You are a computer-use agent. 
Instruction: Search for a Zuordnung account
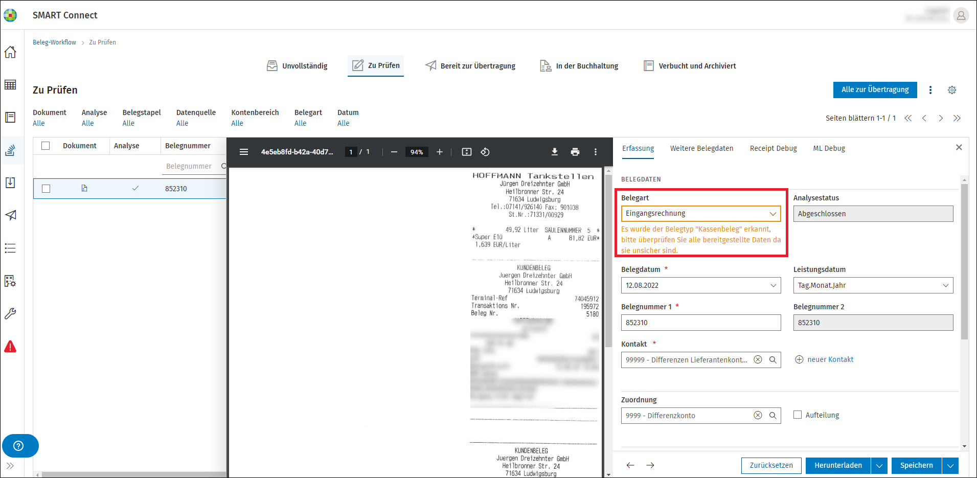(773, 416)
